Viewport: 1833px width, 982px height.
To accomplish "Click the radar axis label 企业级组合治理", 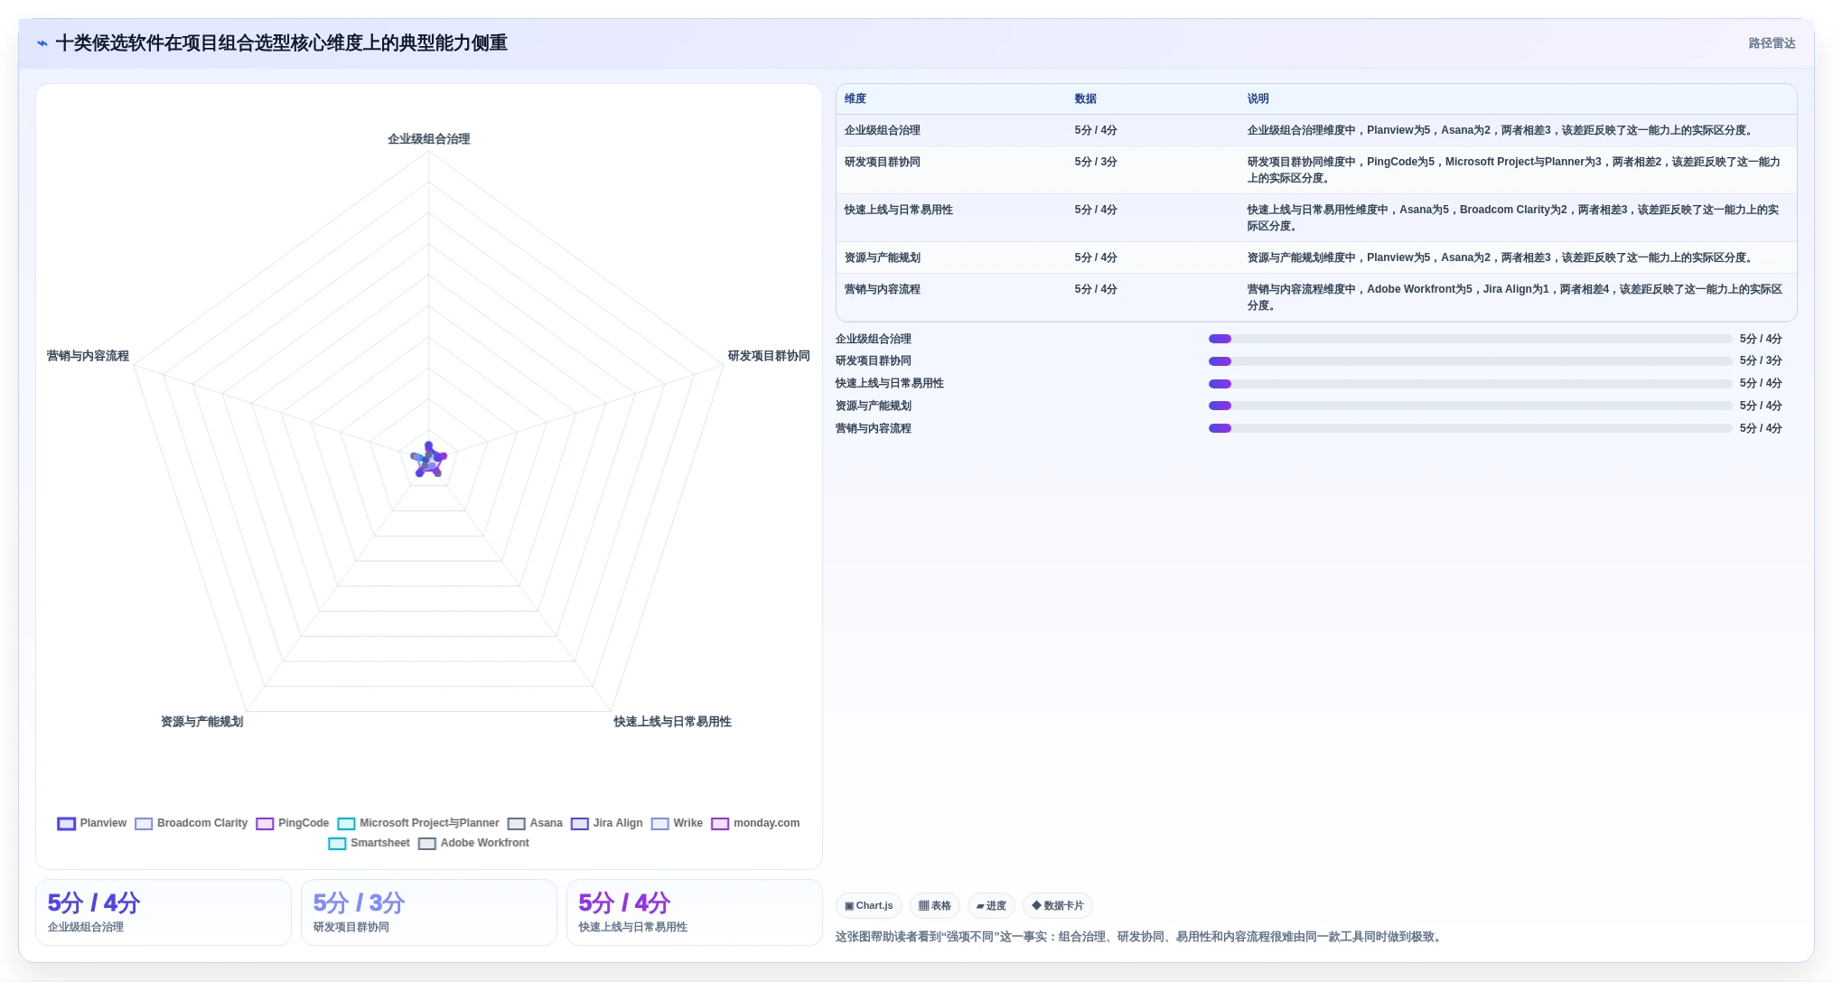I will [429, 139].
